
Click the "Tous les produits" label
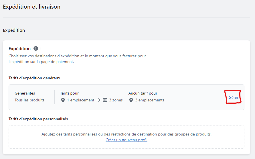29,100
